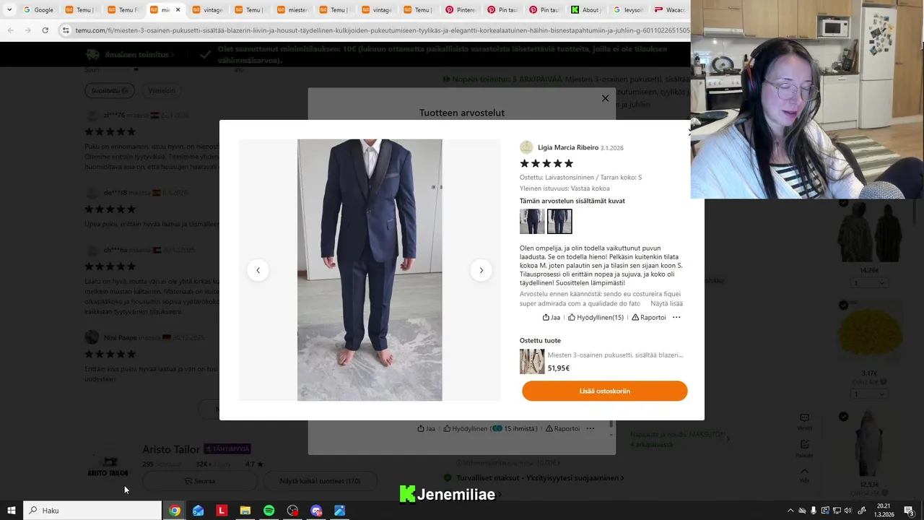Click Raportoi in background reviews dialog
Screen dimensions: 924x520
coord(562,428)
